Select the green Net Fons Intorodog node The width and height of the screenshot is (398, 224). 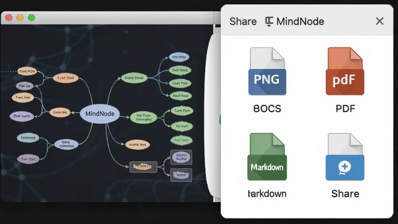point(143,117)
